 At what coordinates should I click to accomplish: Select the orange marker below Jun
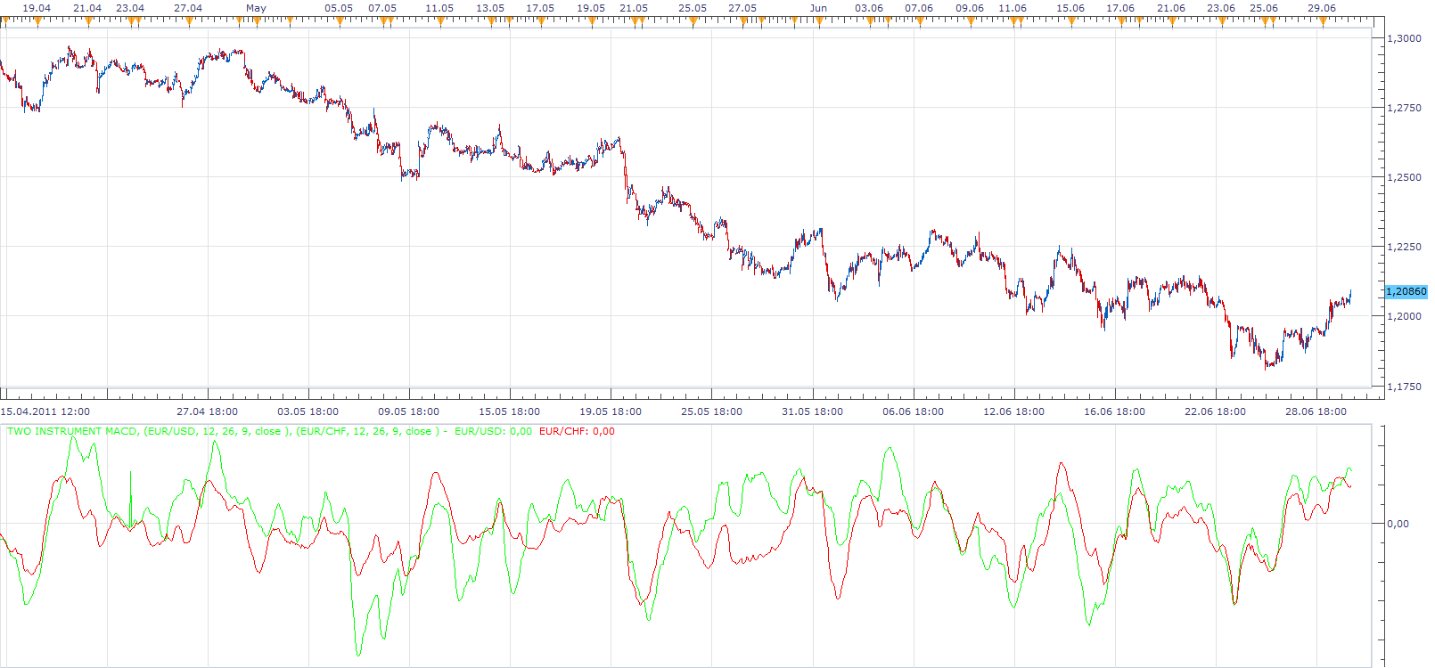coord(818,21)
